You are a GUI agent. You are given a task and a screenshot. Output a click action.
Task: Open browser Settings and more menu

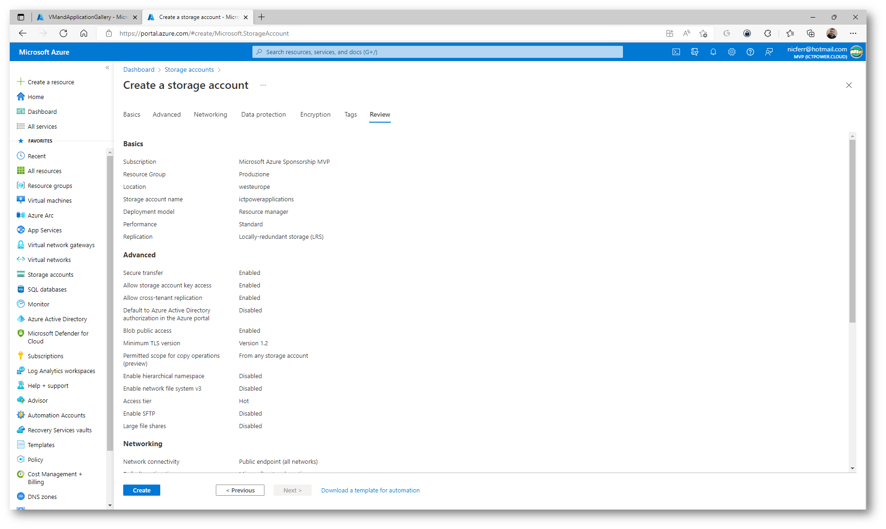pyautogui.click(x=853, y=33)
